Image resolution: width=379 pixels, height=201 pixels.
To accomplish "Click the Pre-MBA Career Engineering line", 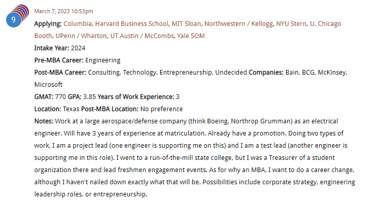I will (77, 60).
